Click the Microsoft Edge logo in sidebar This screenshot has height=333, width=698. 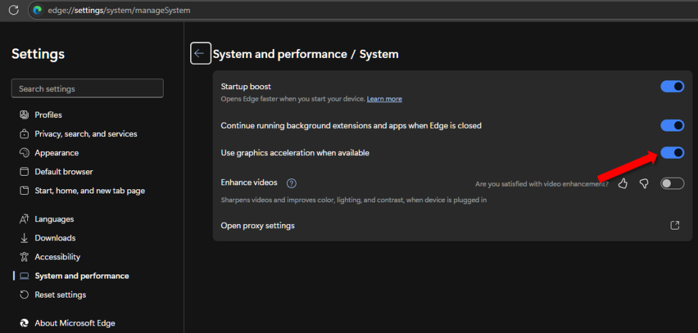pyautogui.click(x=25, y=323)
